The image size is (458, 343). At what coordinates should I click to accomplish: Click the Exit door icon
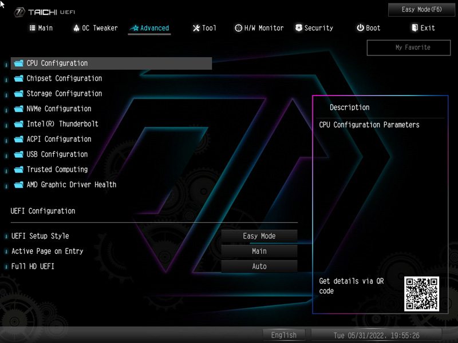[414, 28]
